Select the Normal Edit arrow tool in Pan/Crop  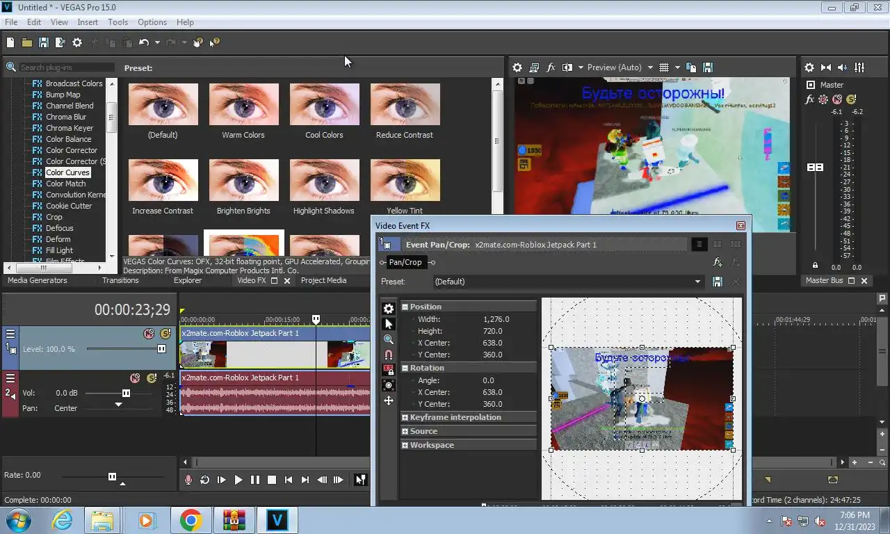click(389, 324)
